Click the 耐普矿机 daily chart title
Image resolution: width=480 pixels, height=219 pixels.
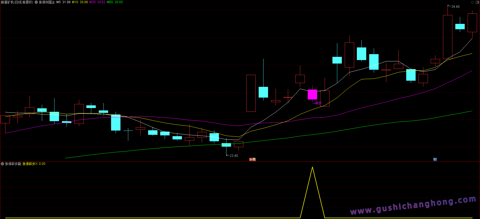click(x=17, y=2)
